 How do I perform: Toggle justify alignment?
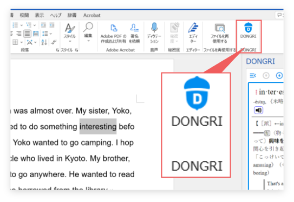click(x=27, y=34)
